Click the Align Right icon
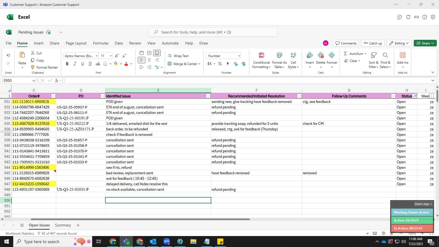 click(x=157, y=60)
